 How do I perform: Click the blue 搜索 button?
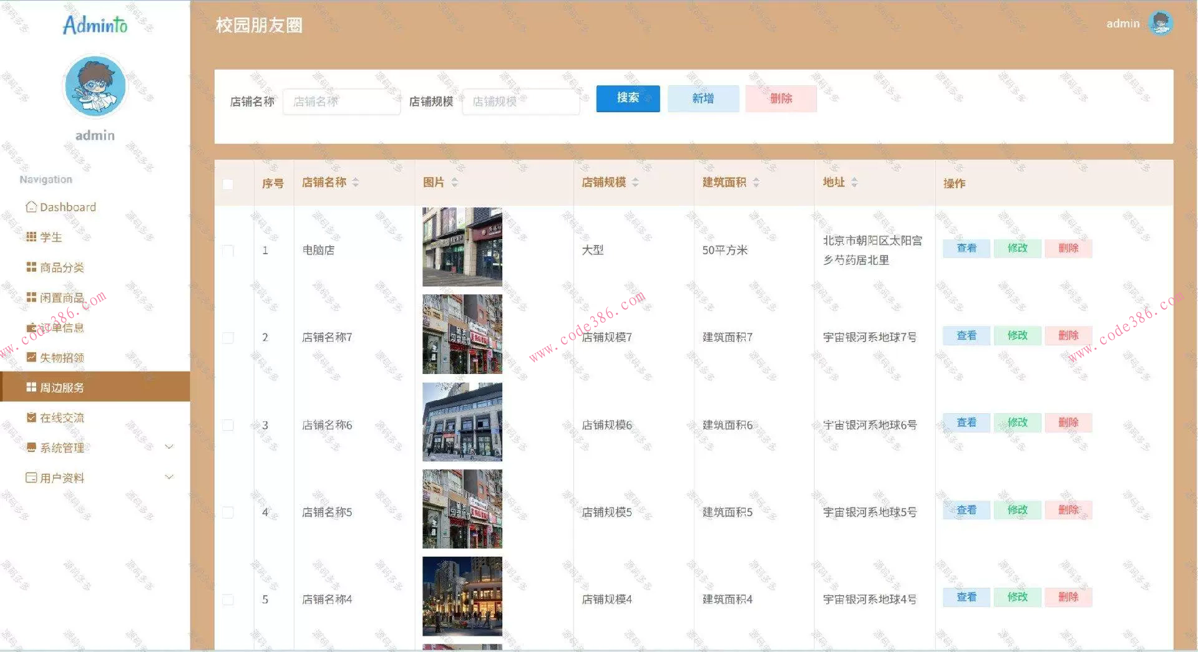point(627,98)
